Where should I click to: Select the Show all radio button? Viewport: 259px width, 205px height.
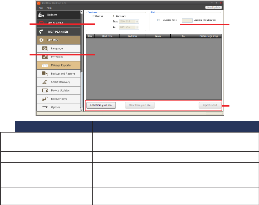point(93,16)
